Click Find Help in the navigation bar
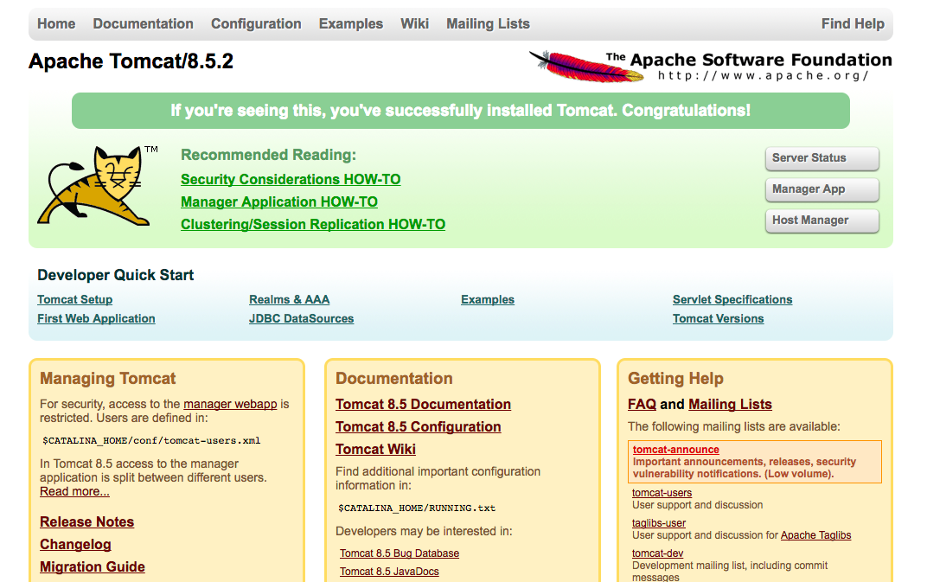927x582 pixels. [853, 23]
